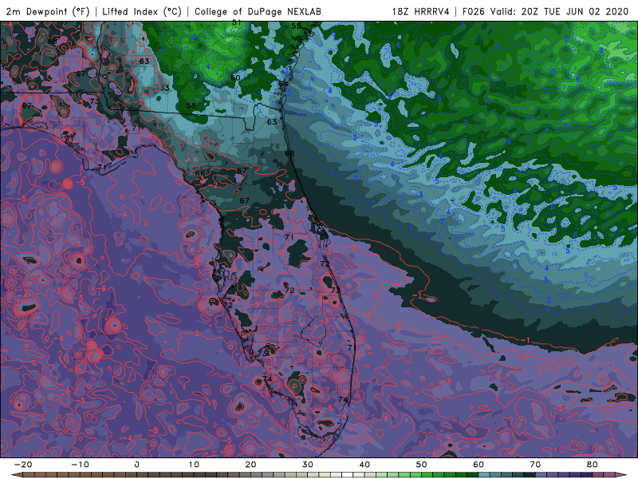
Task: Click the '64' dewpoint reading near coast
Action: (x=283, y=84)
